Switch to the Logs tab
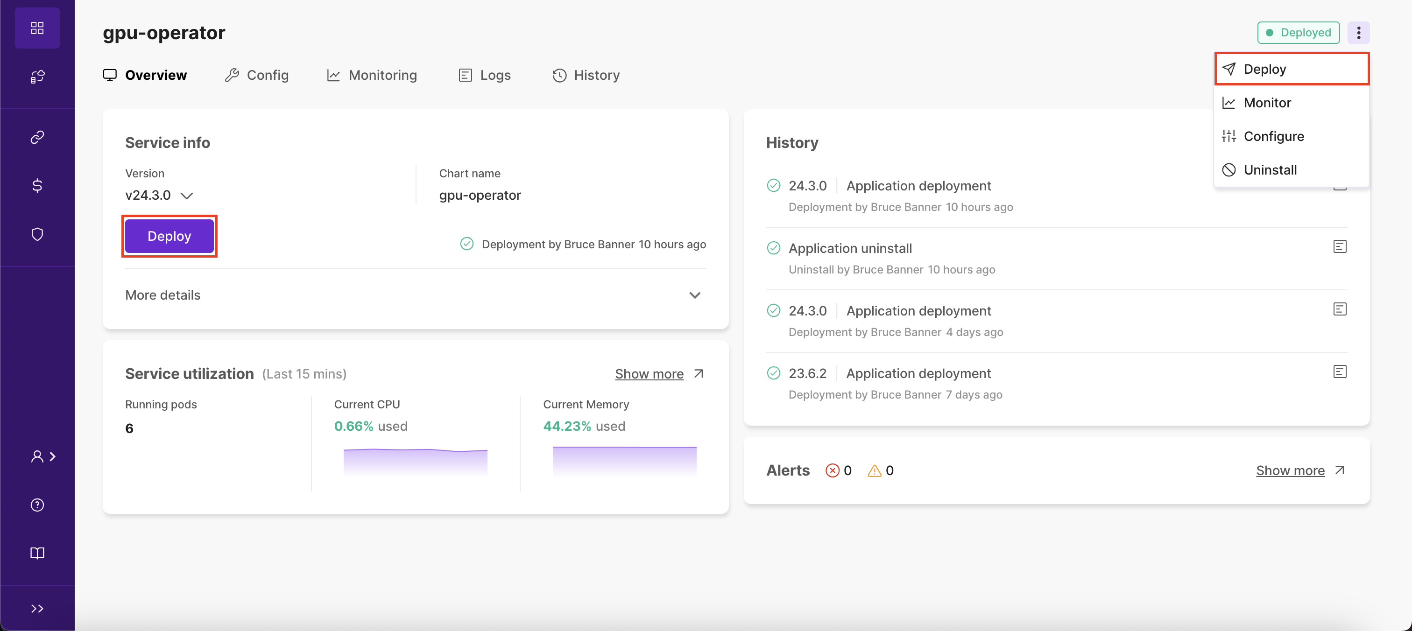1412x631 pixels. coord(485,75)
